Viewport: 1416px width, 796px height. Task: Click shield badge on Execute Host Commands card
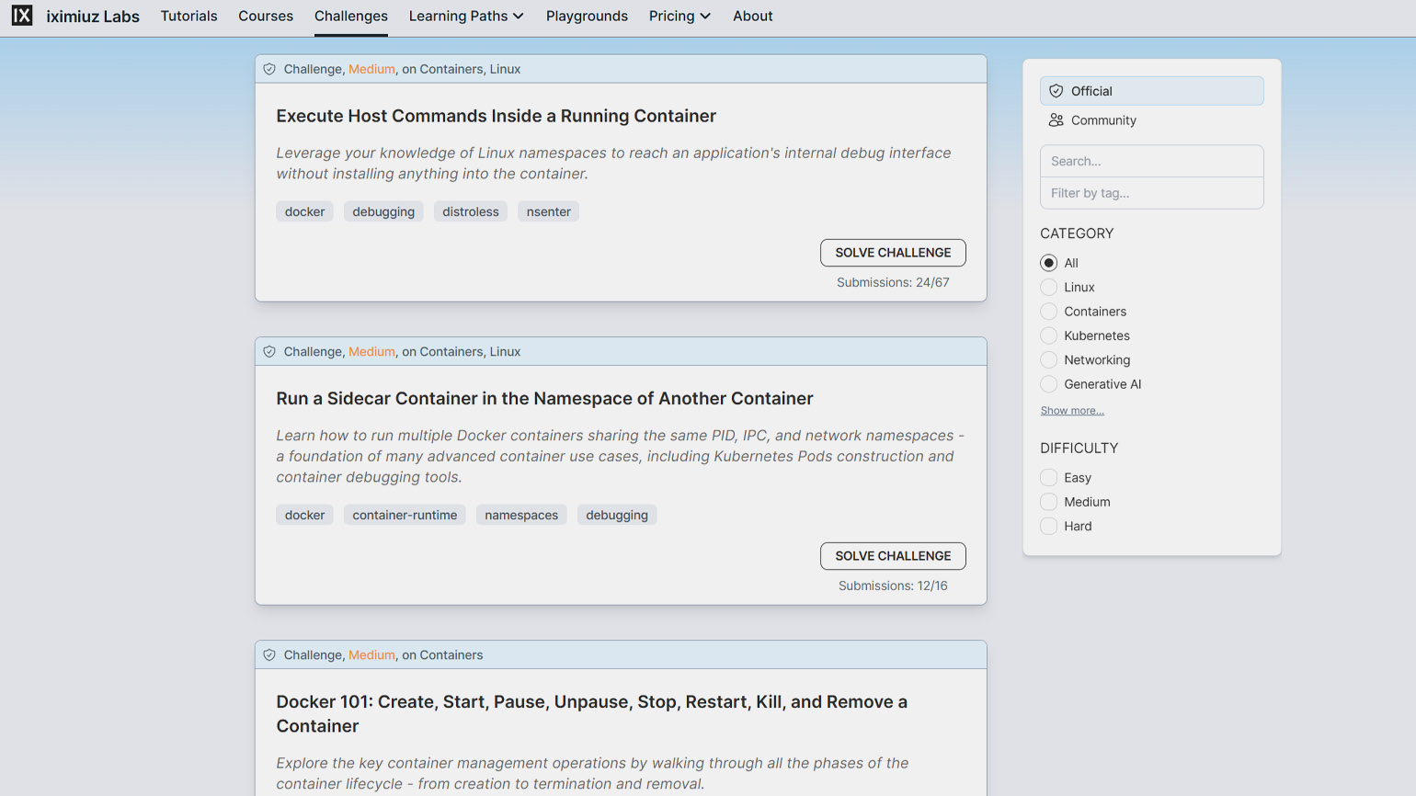point(269,69)
